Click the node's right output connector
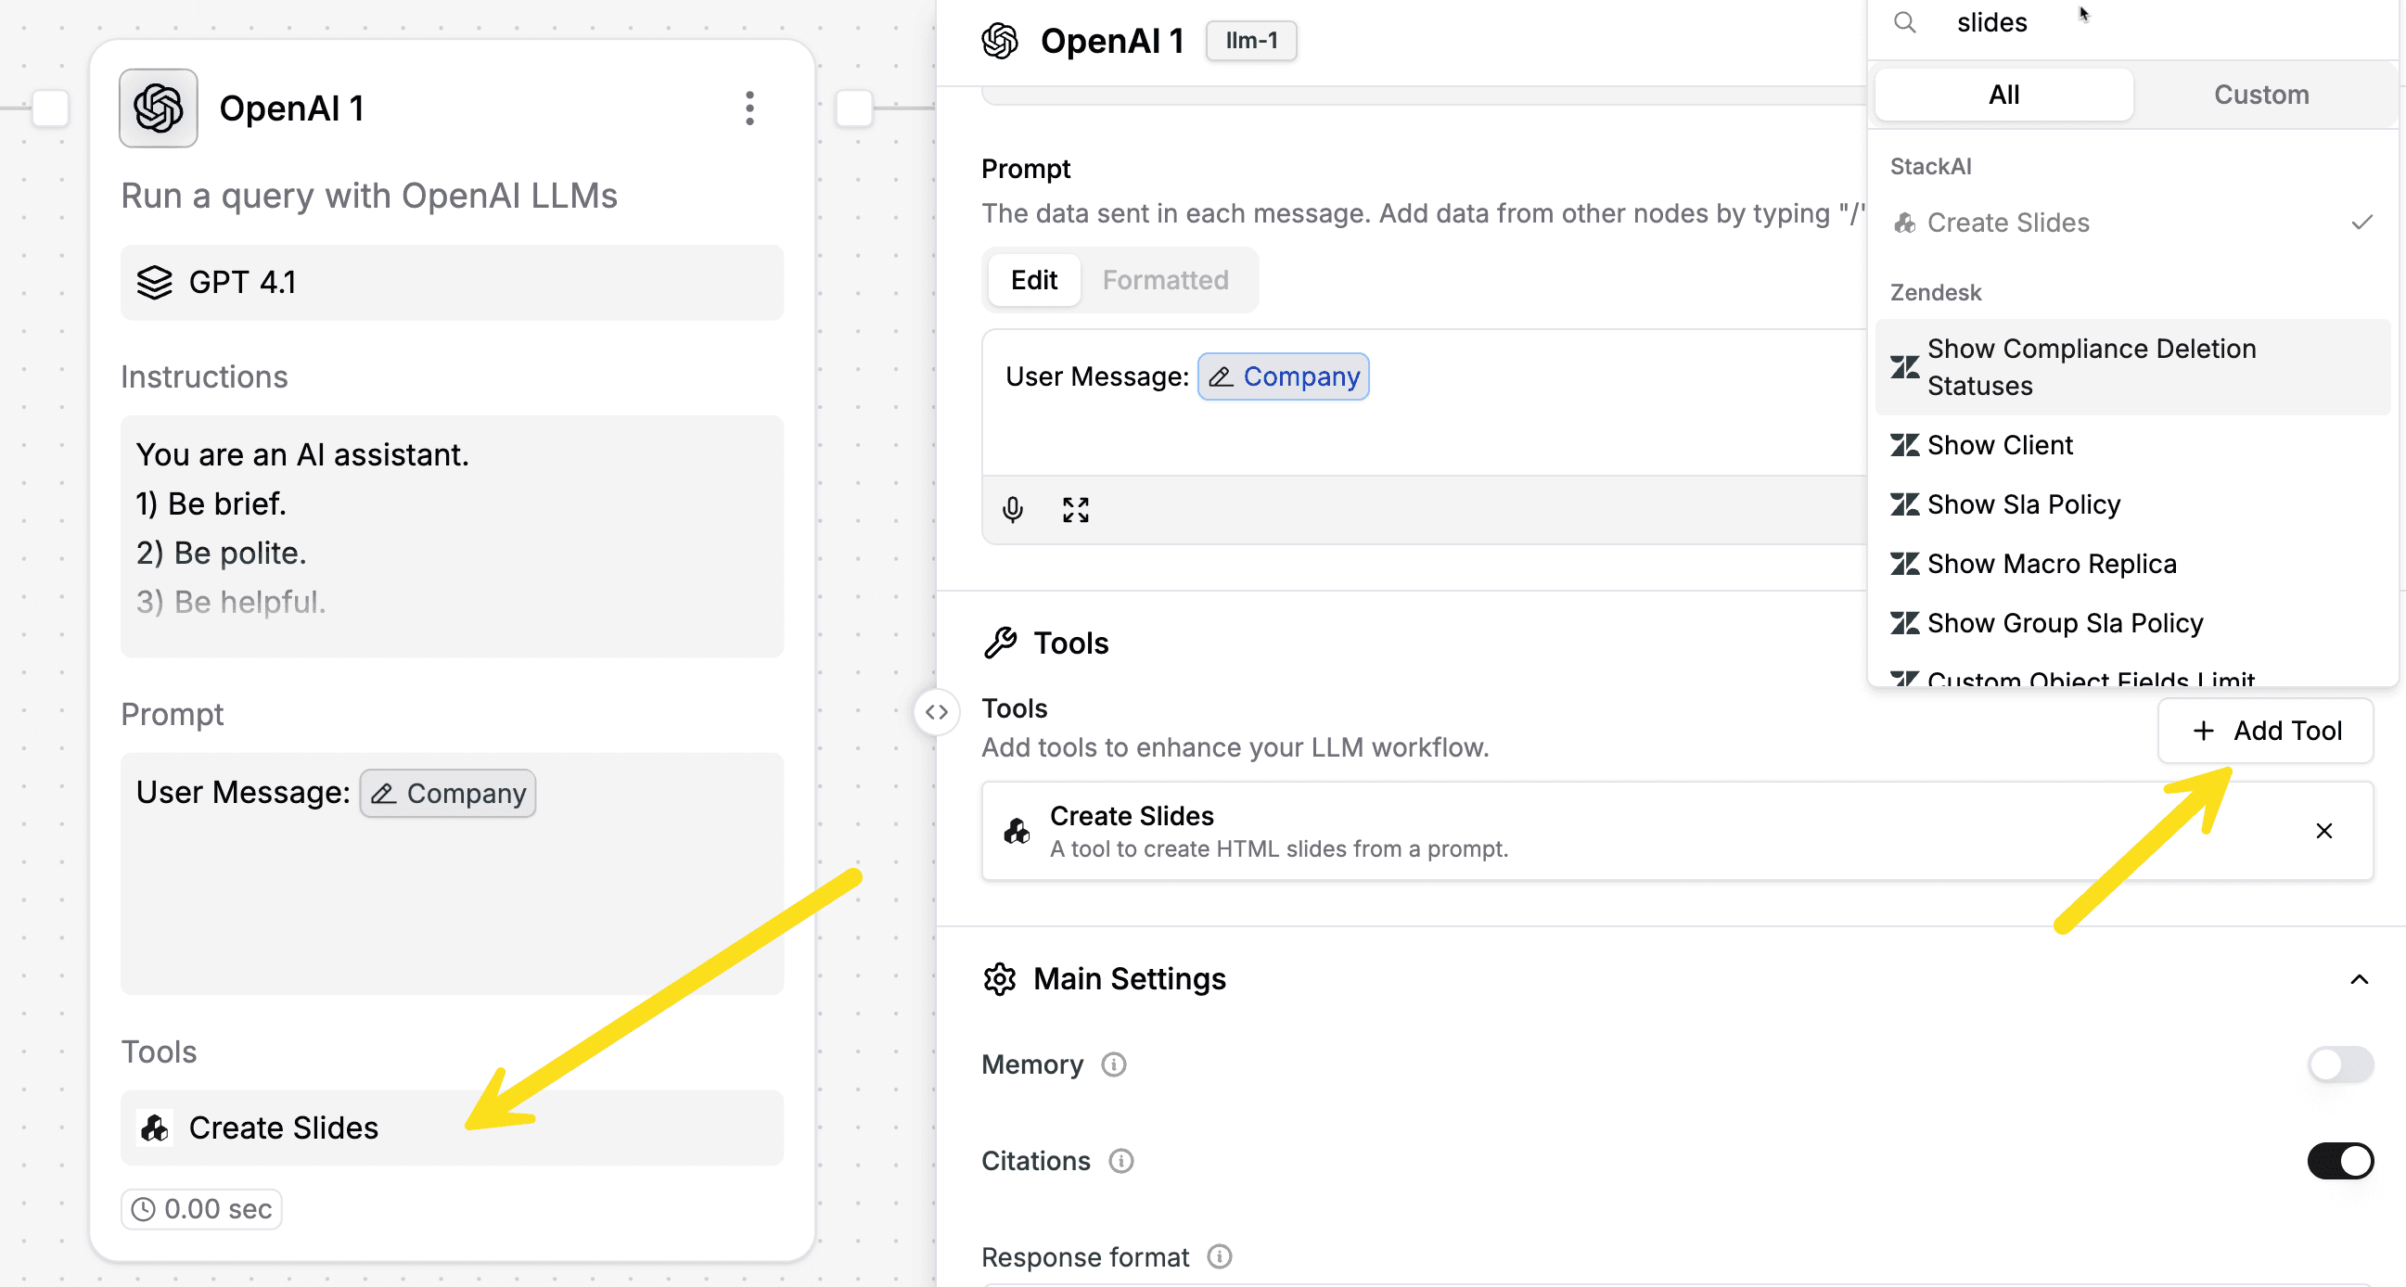The height and width of the screenshot is (1287, 2406). click(853, 108)
